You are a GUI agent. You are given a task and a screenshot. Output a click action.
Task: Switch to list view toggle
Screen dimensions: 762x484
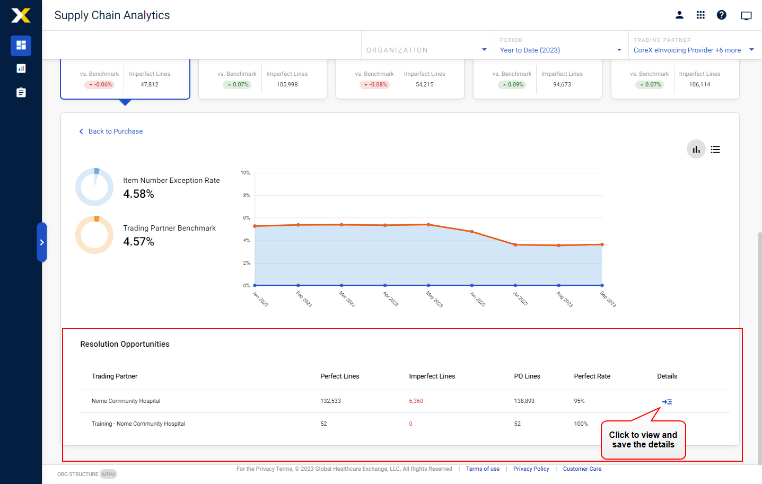[715, 149]
